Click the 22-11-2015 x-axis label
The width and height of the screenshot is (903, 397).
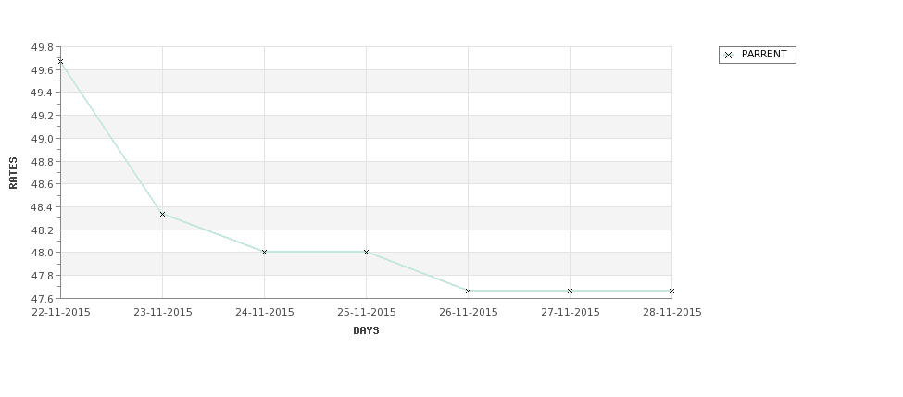pyautogui.click(x=61, y=312)
